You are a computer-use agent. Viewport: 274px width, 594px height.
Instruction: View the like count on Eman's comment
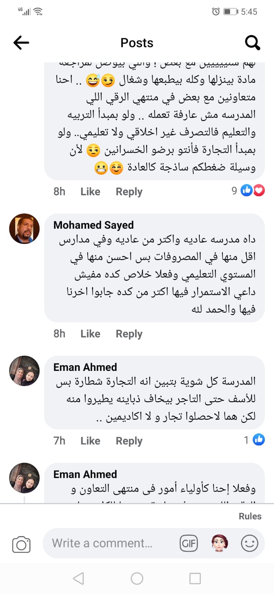coord(254,440)
